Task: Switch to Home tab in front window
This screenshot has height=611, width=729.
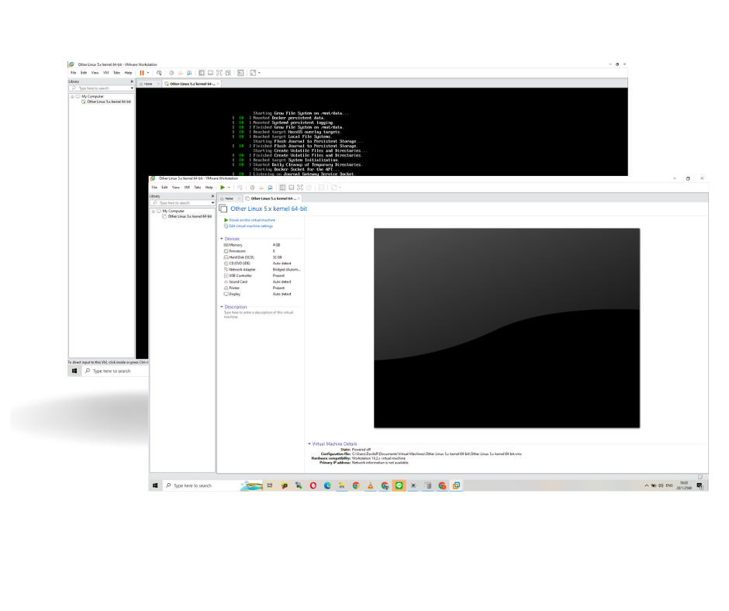Action: coord(230,198)
